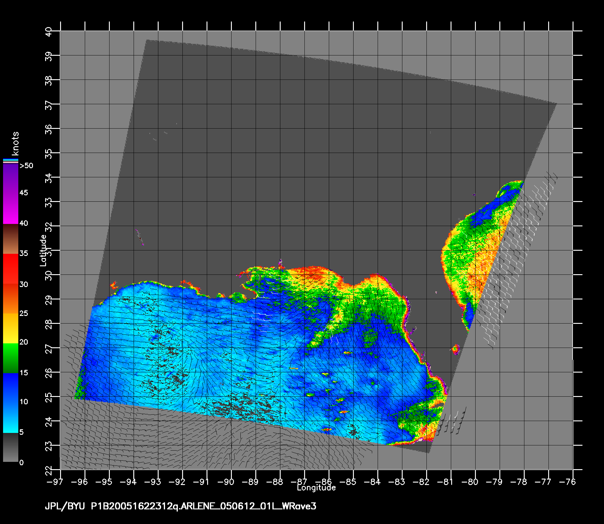The width and height of the screenshot is (604, 524).
Task: Click the longitude '-82' axis label
Action: click(422, 482)
